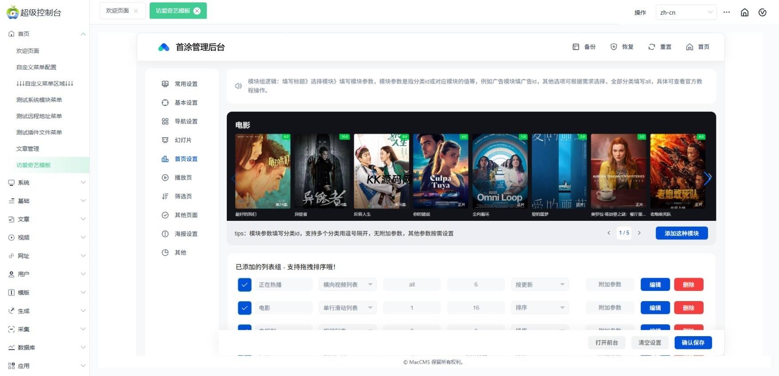This screenshot has width=779, height=376.
Task: Open 横向视频列表 module dropdown
Action: tap(348, 285)
